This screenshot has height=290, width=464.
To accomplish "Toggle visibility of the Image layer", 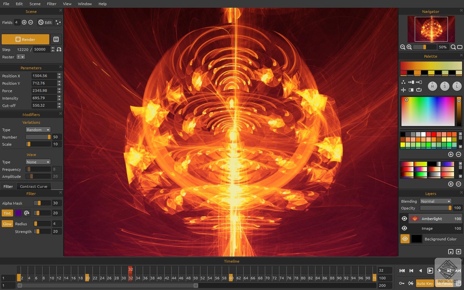I will 405,228.
